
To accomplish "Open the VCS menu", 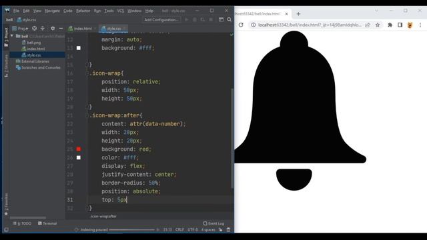I will click(120, 11).
